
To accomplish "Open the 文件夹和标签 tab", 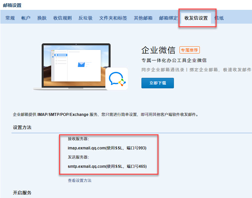I will (x=113, y=18).
